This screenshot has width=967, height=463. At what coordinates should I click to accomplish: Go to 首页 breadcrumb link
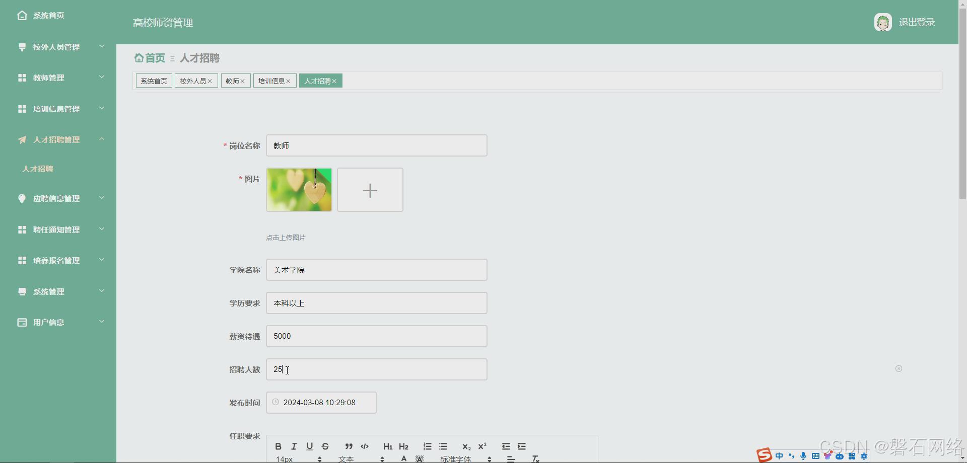tap(155, 58)
